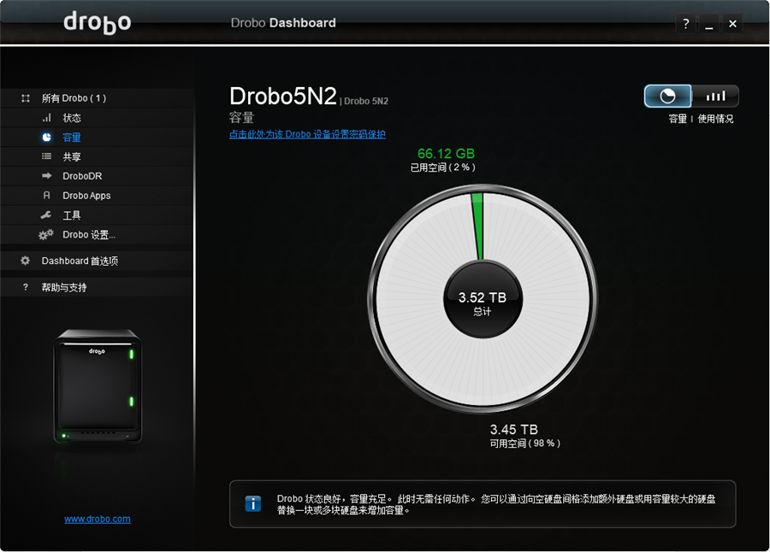
Task: Click the blue info icon in message
Action: coord(253,504)
